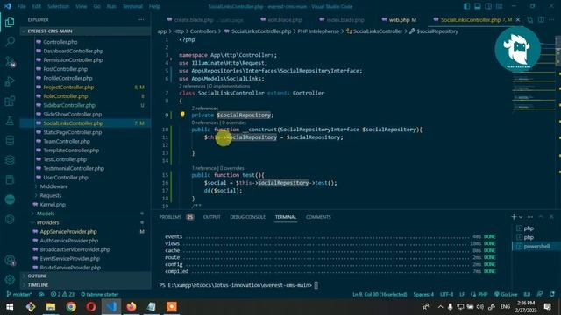Close the SocialLinksController.php tab

pyautogui.click(x=518, y=19)
